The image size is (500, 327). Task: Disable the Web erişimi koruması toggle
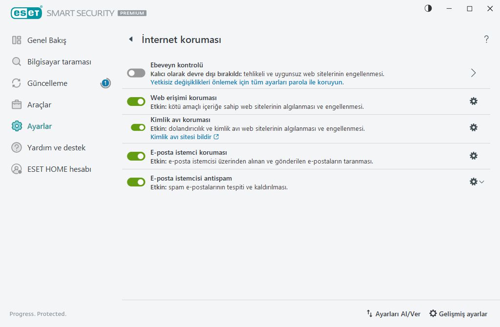click(x=136, y=101)
